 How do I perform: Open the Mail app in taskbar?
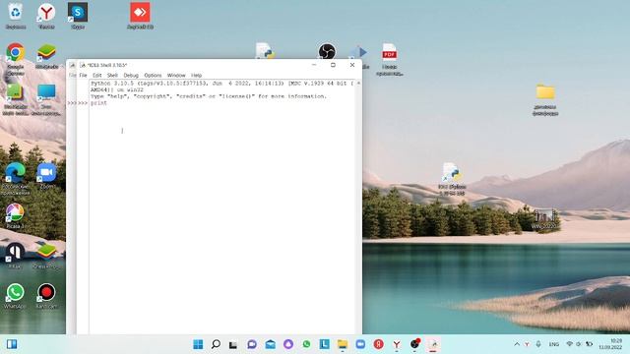(270, 344)
